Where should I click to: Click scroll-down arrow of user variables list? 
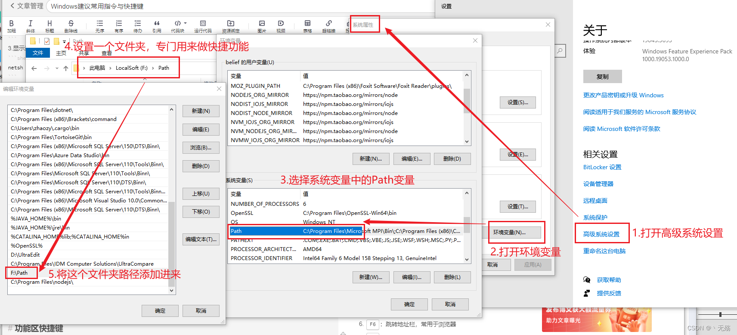467,141
